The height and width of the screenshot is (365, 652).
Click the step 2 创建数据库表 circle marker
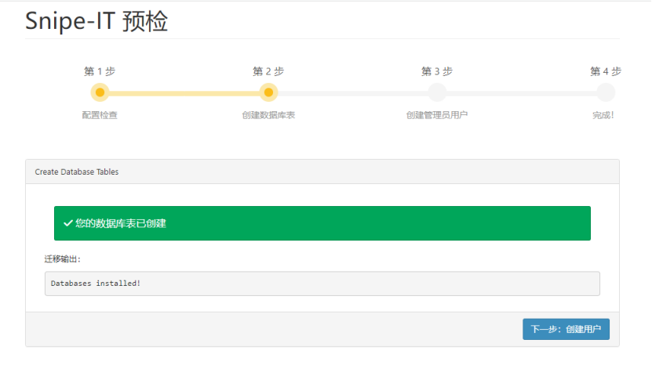pyautogui.click(x=268, y=92)
